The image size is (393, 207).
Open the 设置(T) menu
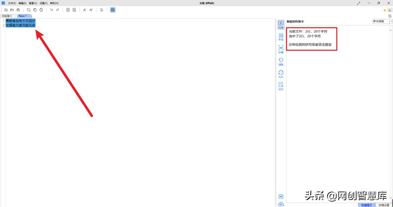tap(44, 3)
